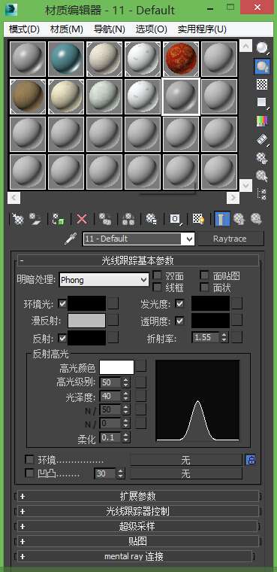Click Put Material to Scene icon
The height and width of the screenshot is (572, 277).
pyautogui.click(x=35, y=219)
